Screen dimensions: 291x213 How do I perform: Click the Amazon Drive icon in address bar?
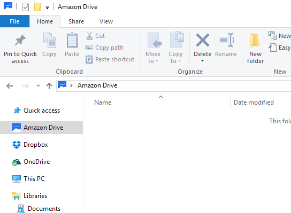[62, 85]
